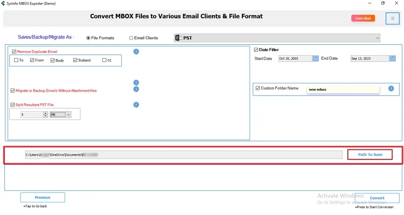Click the destination path text field
This screenshot has height=215, width=404.
pyautogui.click(x=184, y=155)
